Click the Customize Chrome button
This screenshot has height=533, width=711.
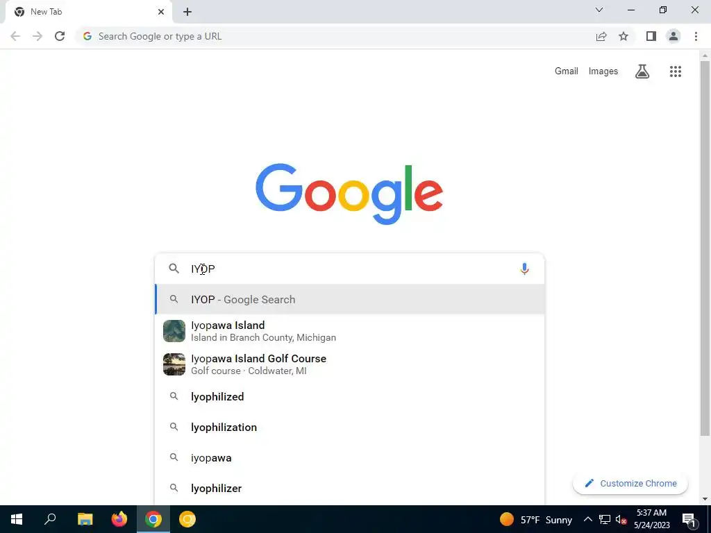(x=630, y=483)
